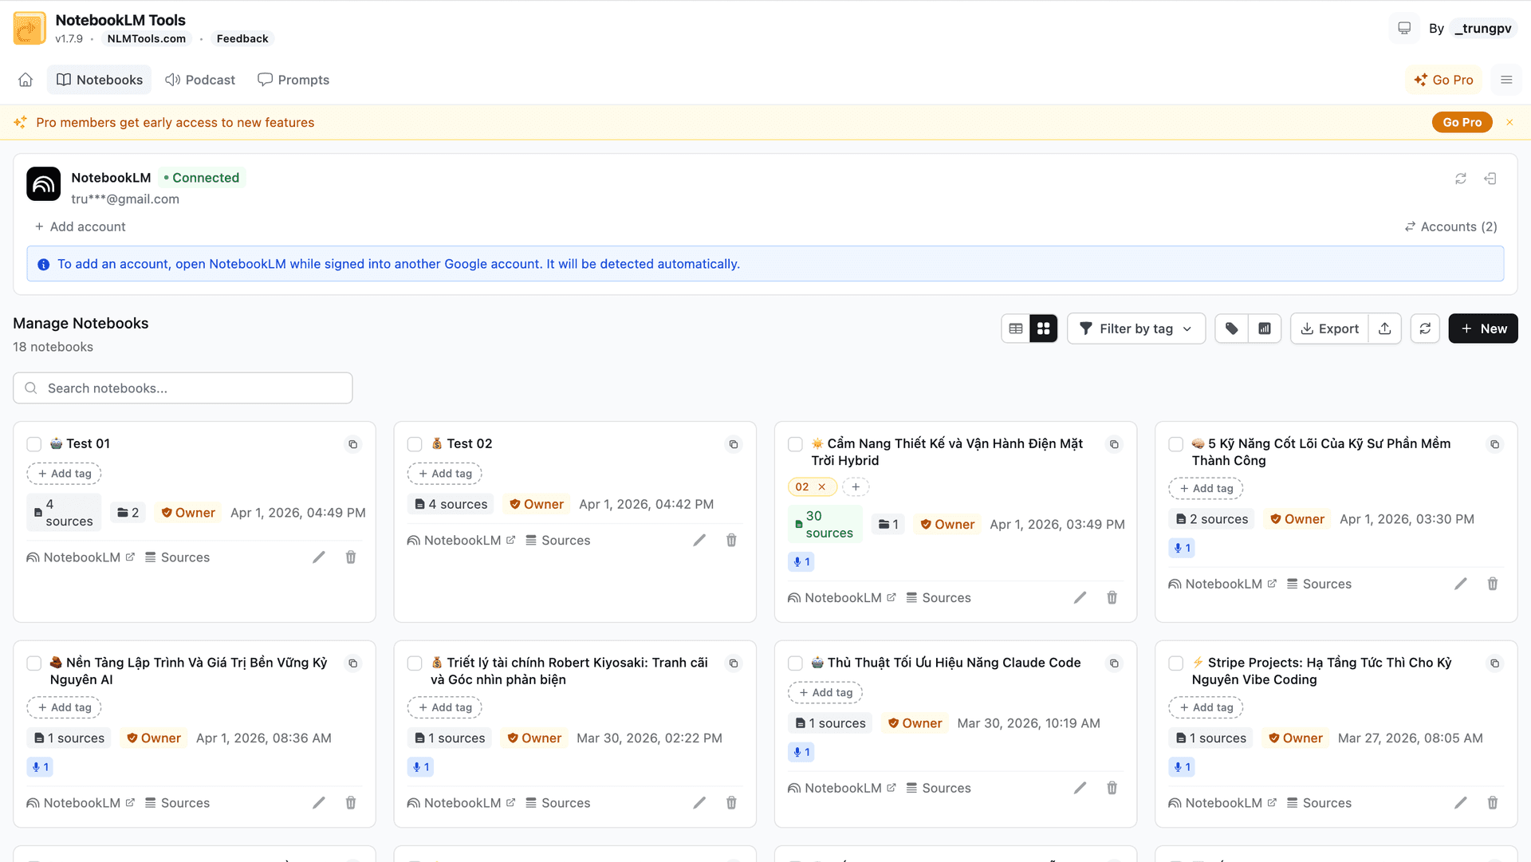Screen dimensions: 1531x862
Task: Check the Stripe Projects notebook checkbox
Action: [x=1175, y=663]
